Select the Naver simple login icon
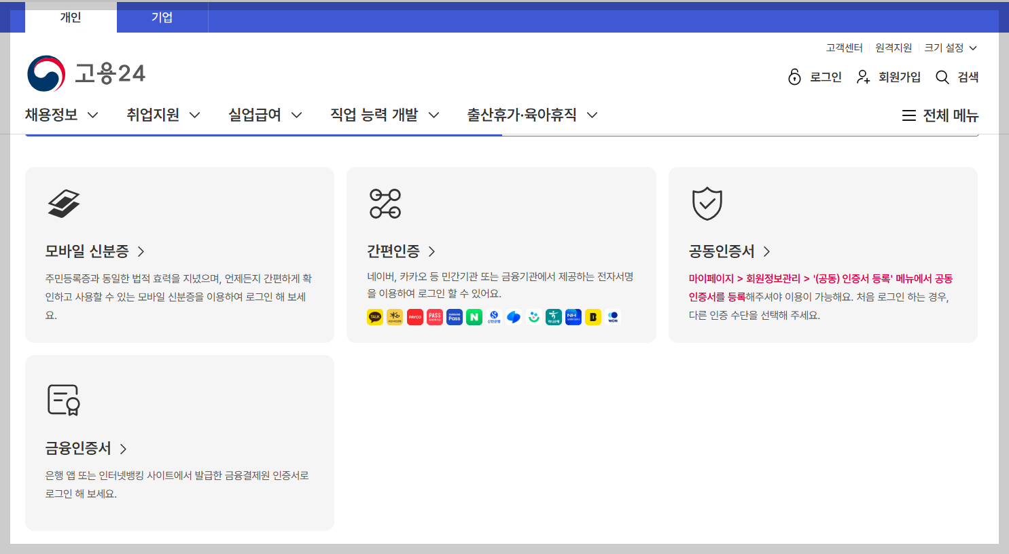The width and height of the screenshot is (1009, 554). tap(474, 316)
